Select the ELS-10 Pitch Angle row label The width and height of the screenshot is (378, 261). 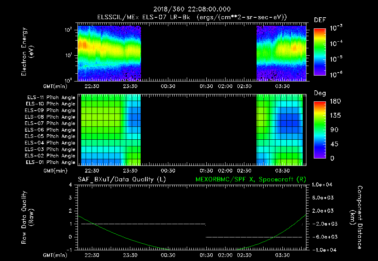[50, 104]
